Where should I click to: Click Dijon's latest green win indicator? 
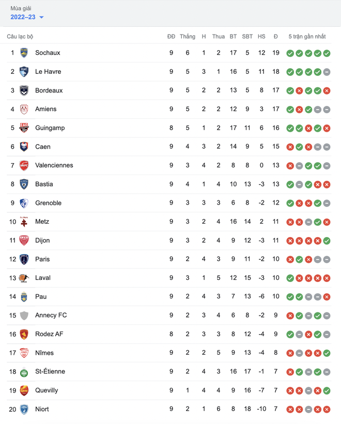point(327,241)
